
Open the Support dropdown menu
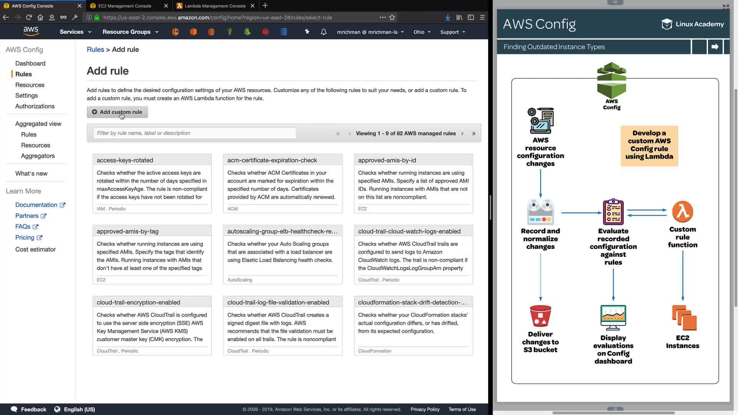(452, 32)
